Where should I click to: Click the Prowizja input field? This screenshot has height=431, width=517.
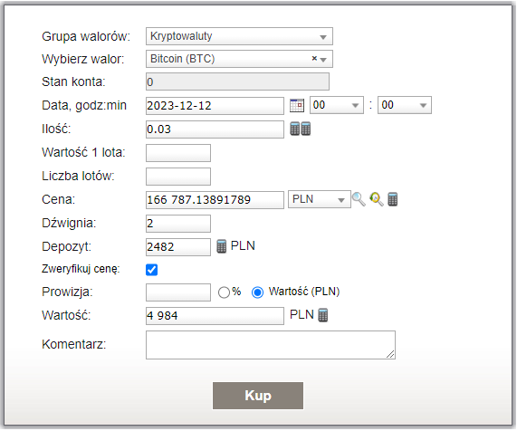coord(178,292)
